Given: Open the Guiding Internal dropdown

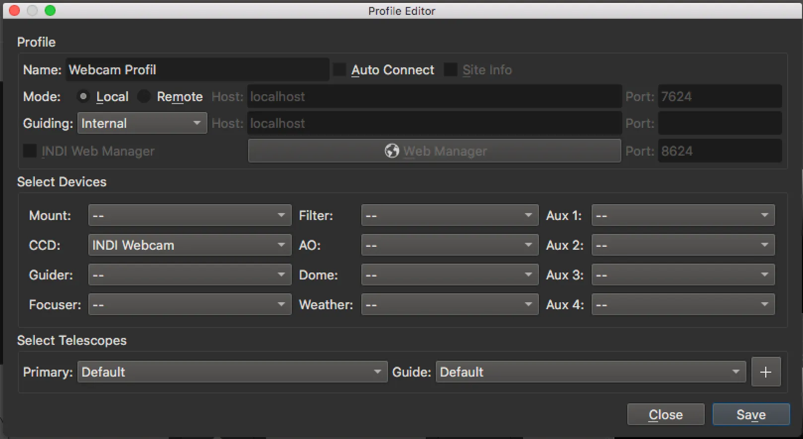Looking at the screenshot, I should coord(142,123).
